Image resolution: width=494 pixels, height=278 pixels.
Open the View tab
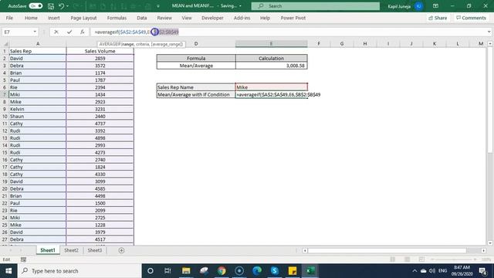(x=187, y=18)
